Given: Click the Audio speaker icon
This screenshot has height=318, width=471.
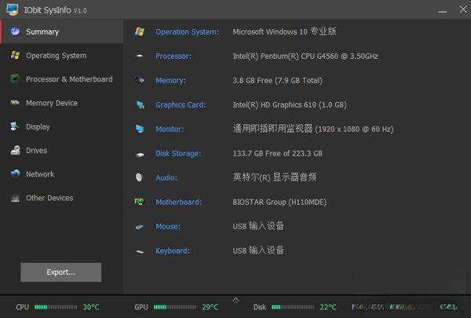Looking at the screenshot, I should (139, 177).
